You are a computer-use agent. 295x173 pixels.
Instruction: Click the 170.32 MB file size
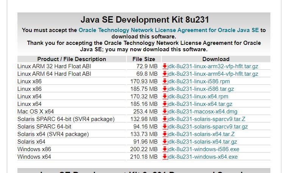[x=144, y=96]
